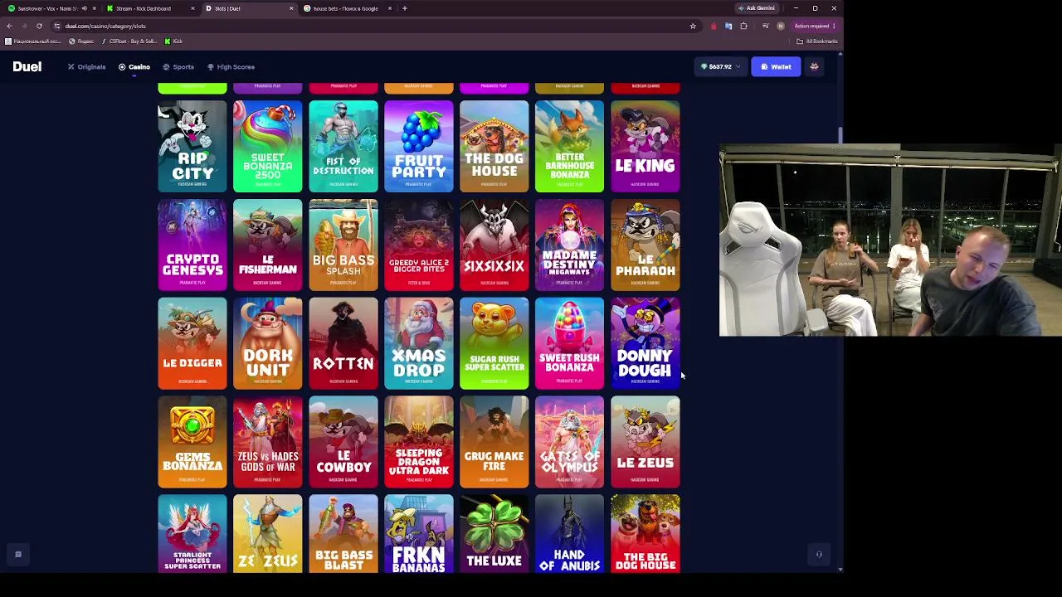
Task: Close the house bets Google tab
Action: pyautogui.click(x=389, y=8)
